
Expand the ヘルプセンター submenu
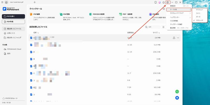(179, 17)
